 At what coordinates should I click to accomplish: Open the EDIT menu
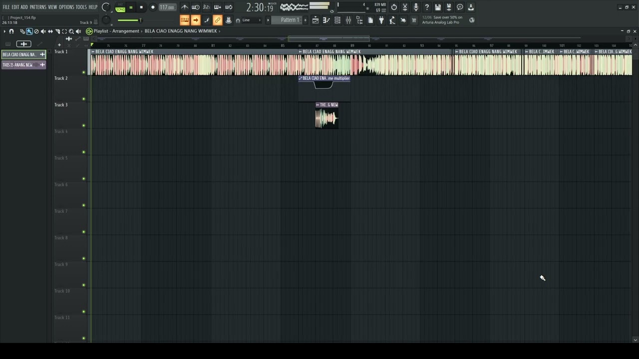15,7
